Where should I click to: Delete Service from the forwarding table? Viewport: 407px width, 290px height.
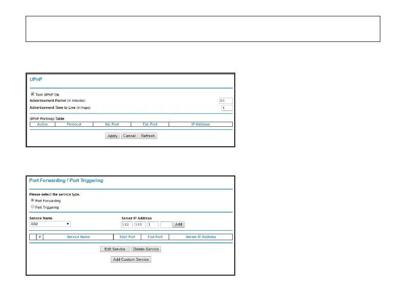pyautogui.click(x=146, y=249)
